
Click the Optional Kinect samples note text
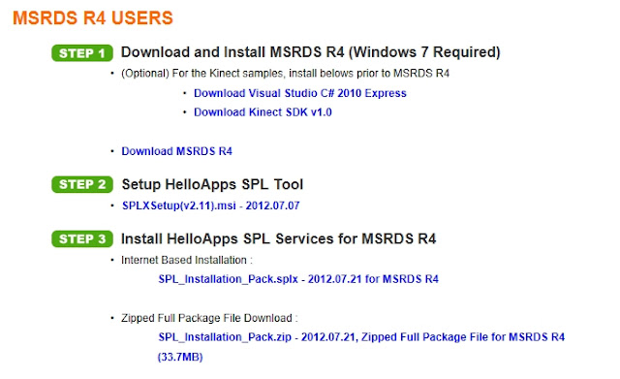coord(285,74)
